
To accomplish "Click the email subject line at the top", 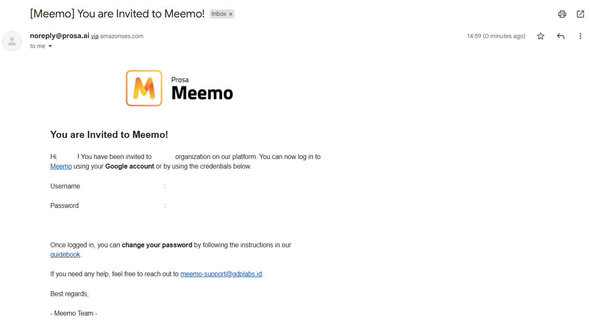I will (x=117, y=14).
